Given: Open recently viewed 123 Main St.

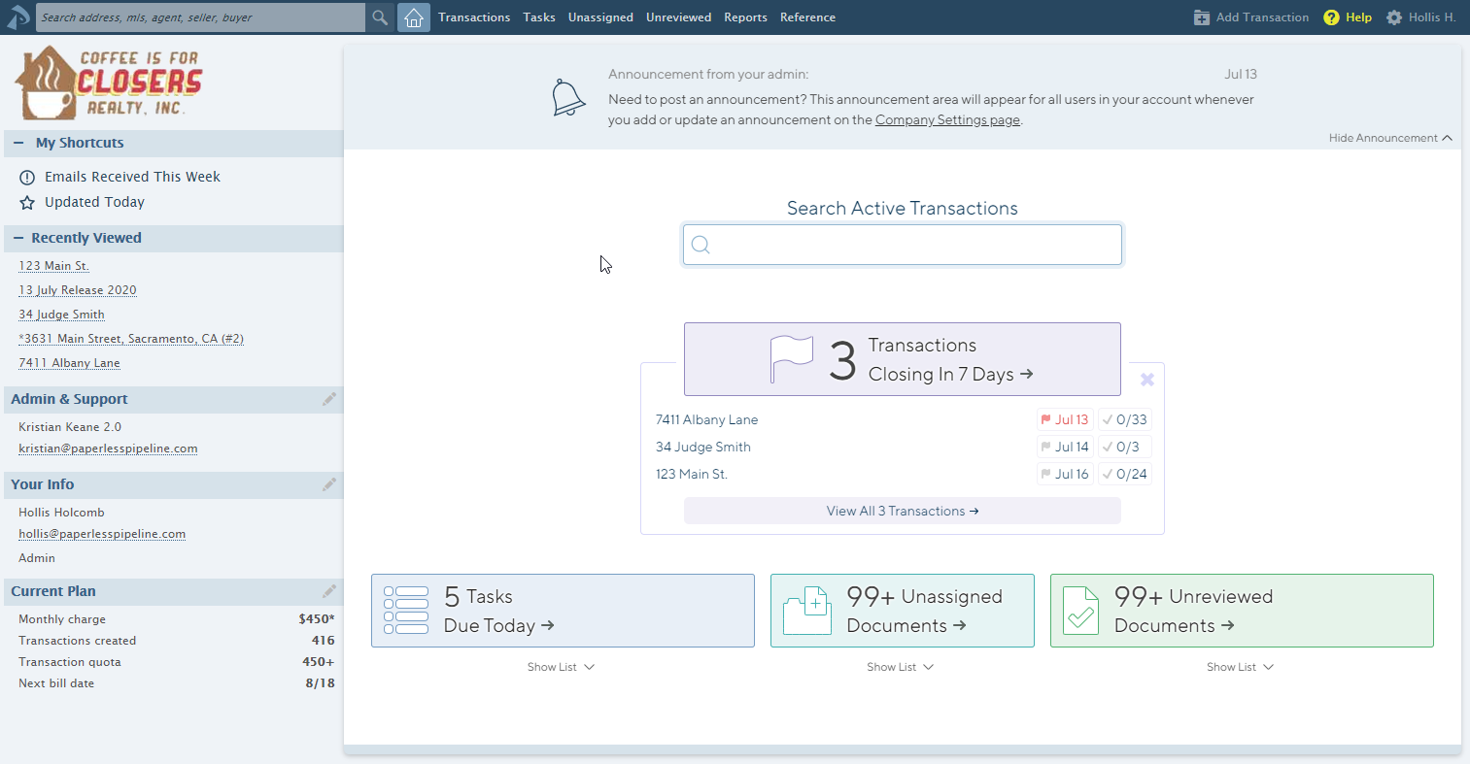Looking at the screenshot, I should (x=53, y=266).
